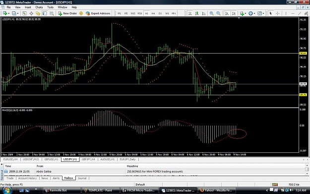This screenshot has height=194, width=310.
Task: Select the H4 timeframe
Action: click(x=153, y=13)
